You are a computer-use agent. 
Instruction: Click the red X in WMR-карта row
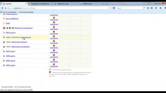coord(54,55)
